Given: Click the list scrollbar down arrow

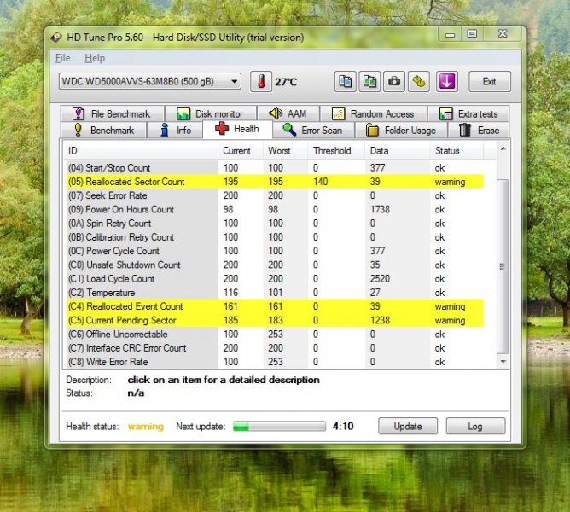Looking at the screenshot, I should (x=503, y=362).
